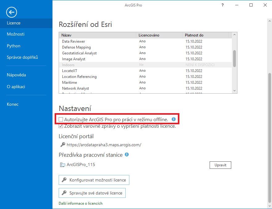Open Možnosti in the sidebar

(x=16, y=34)
